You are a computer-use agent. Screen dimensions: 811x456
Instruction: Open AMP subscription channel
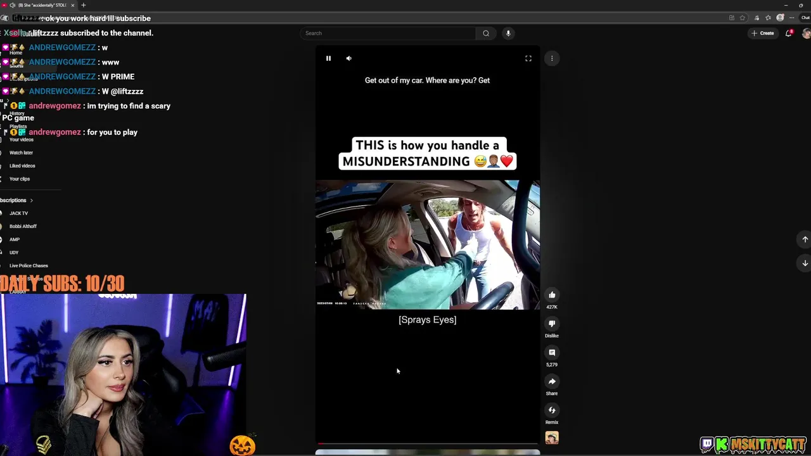click(15, 240)
